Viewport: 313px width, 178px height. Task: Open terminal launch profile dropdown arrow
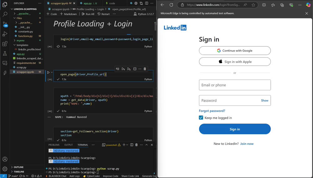[x=127, y=145]
